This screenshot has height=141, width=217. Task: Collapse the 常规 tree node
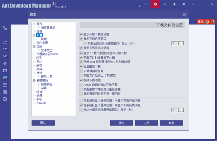pyautogui.click(x=34, y=24)
